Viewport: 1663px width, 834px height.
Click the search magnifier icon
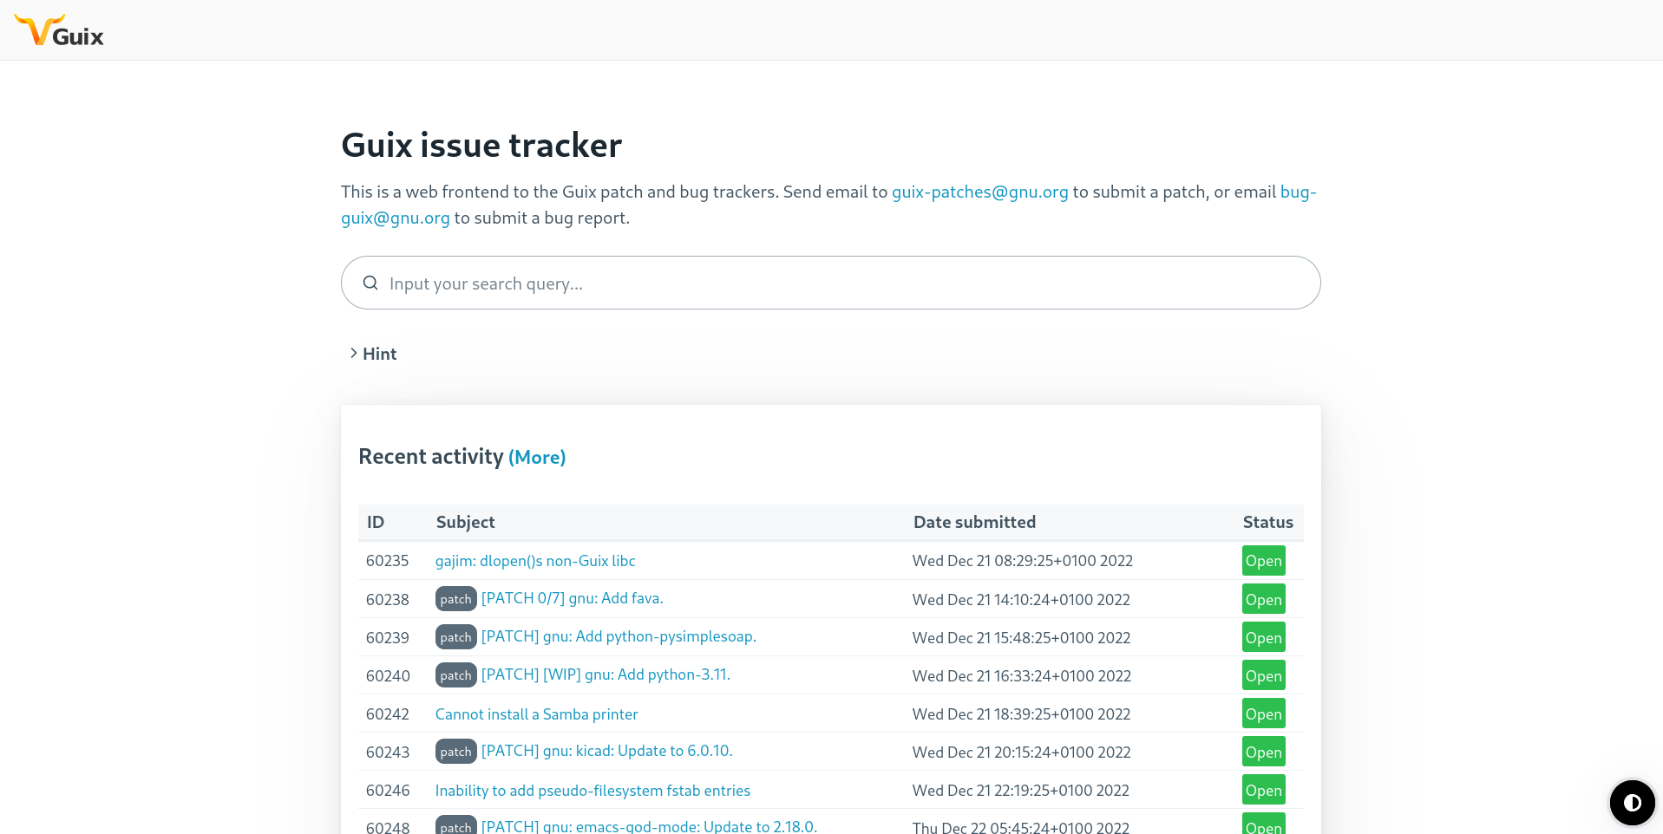click(370, 283)
